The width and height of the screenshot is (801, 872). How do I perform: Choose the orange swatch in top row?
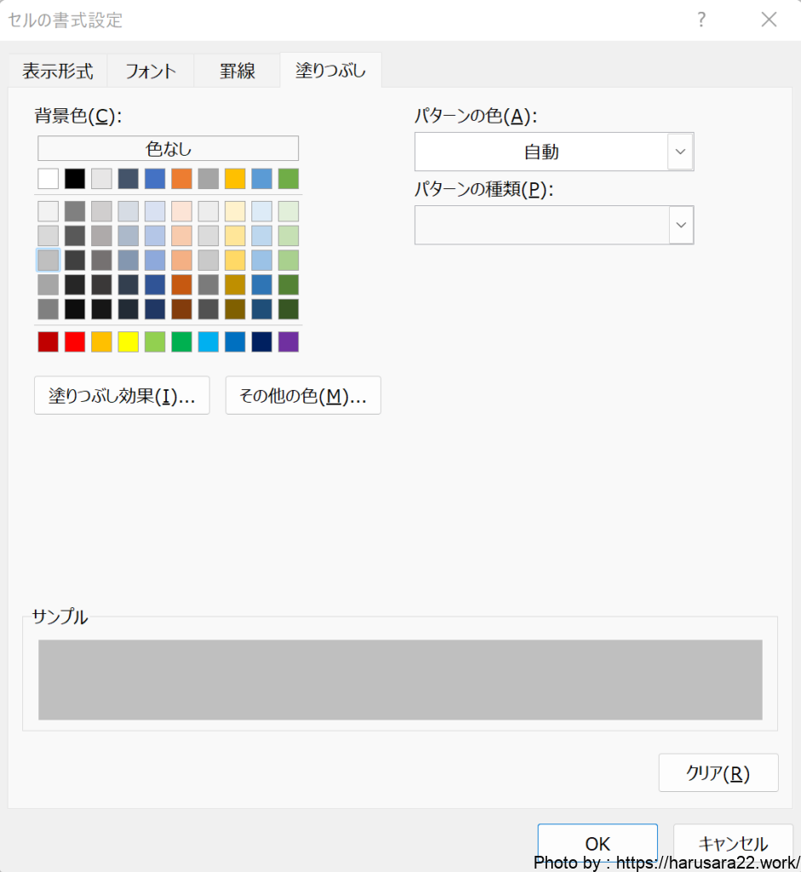pyautogui.click(x=182, y=179)
